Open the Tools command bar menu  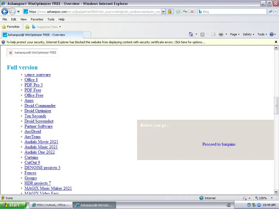[262, 34]
